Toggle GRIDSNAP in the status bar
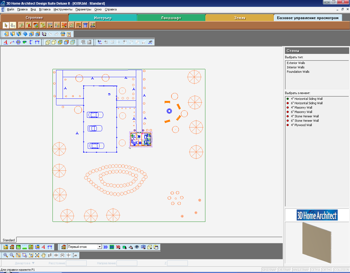Viewport: 350px width, 273px height. point(269,270)
